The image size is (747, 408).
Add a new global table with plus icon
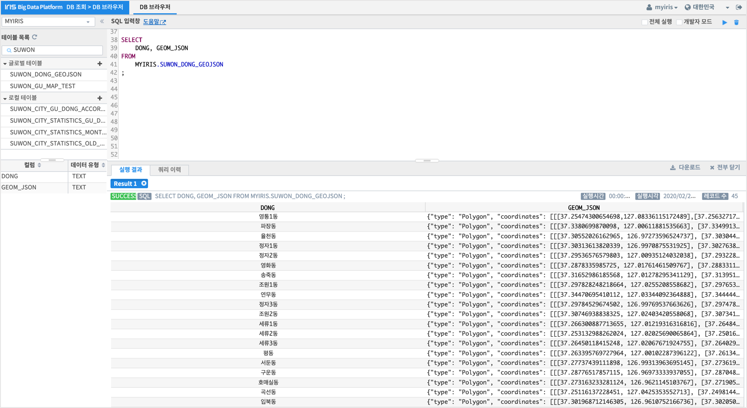point(100,64)
